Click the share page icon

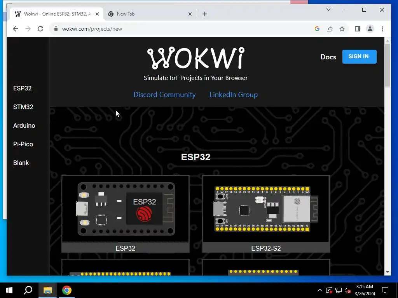click(x=330, y=29)
